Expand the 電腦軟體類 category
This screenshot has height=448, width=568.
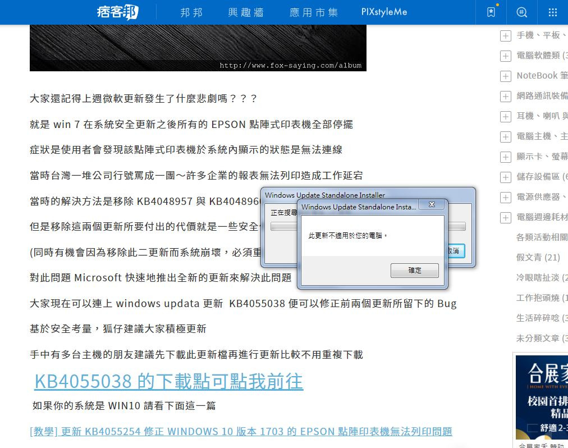pyautogui.click(x=505, y=56)
